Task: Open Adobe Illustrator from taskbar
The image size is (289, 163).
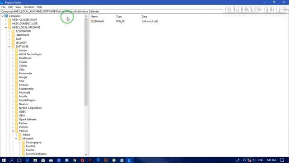Action: (x=106, y=160)
